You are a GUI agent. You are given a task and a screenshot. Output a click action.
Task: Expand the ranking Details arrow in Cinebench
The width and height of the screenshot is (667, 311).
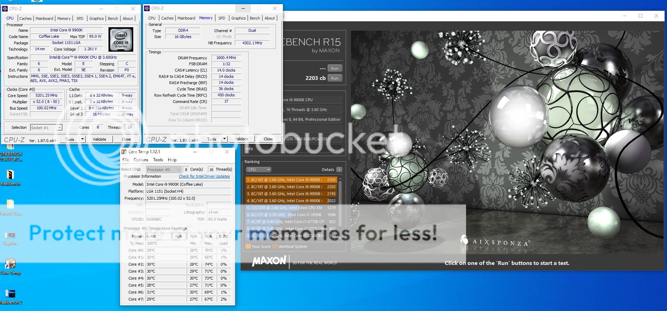point(339,170)
